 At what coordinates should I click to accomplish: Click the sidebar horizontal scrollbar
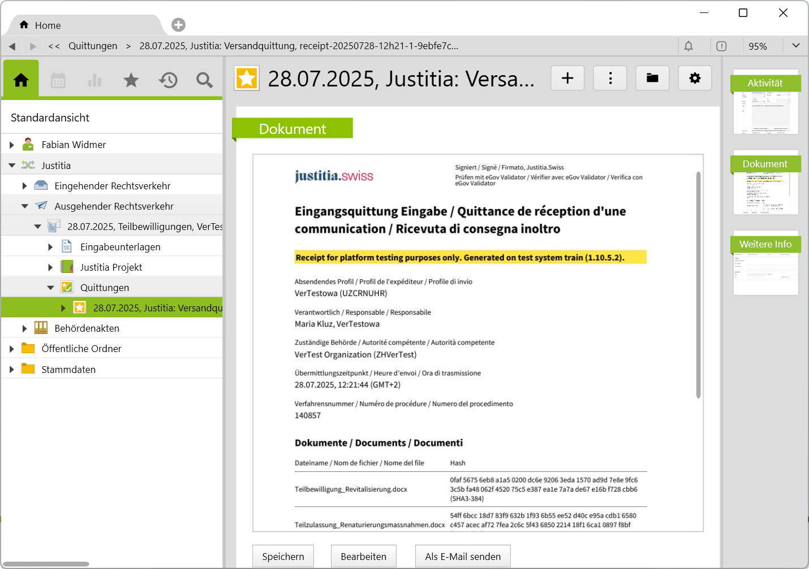click(x=45, y=564)
